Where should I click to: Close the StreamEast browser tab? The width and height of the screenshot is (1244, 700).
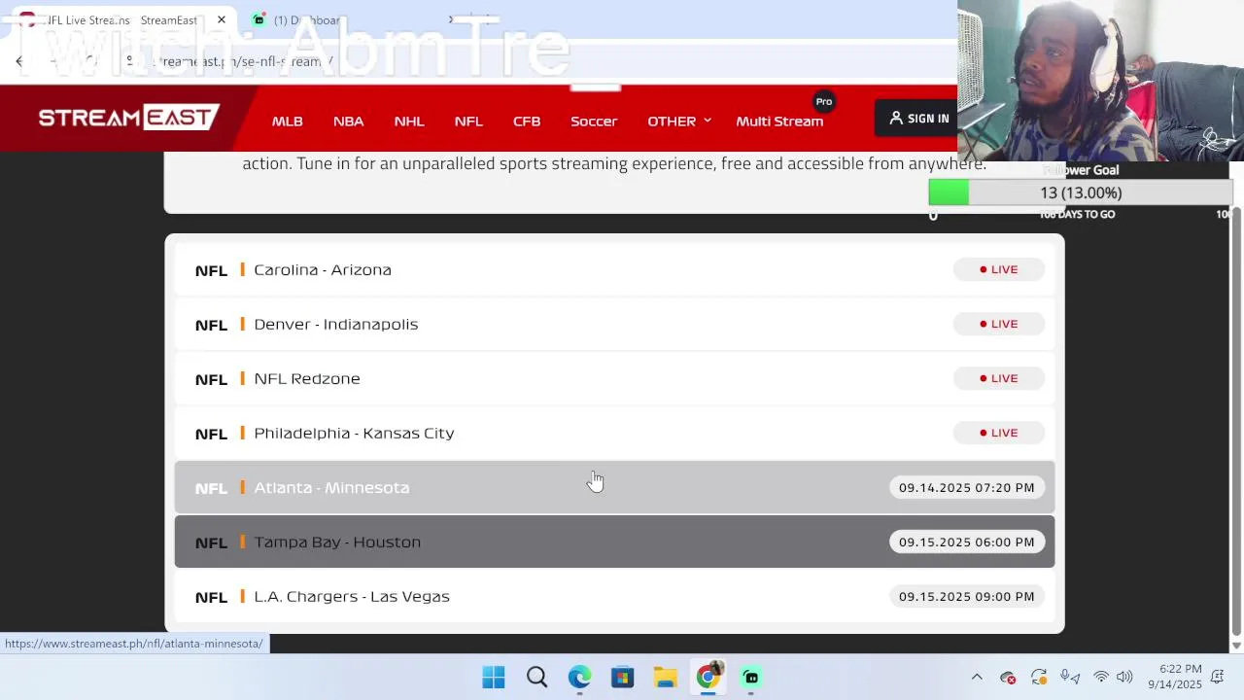tap(221, 19)
